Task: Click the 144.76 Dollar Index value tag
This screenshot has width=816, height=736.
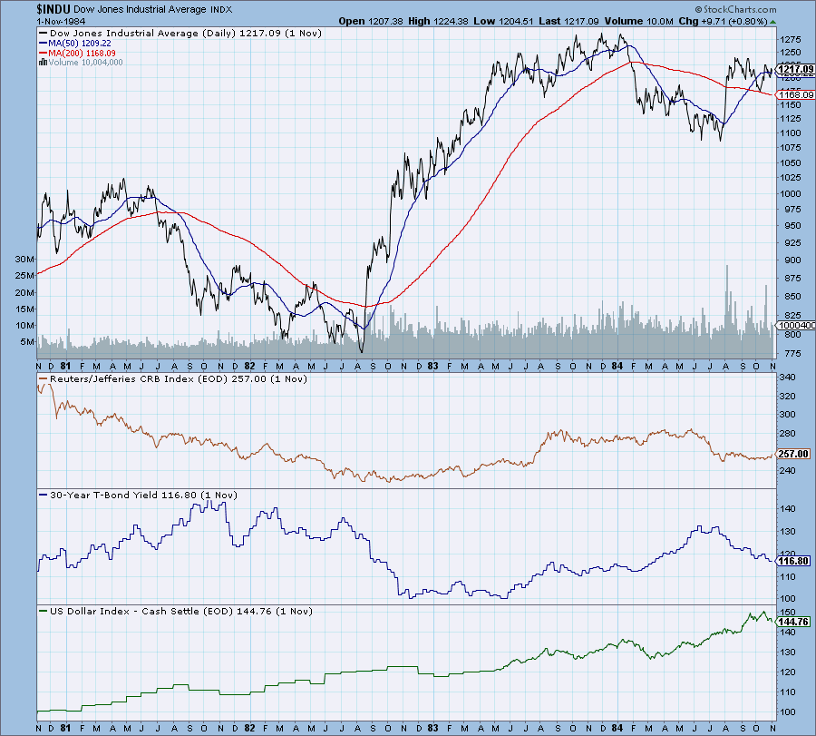Action: click(793, 622)
